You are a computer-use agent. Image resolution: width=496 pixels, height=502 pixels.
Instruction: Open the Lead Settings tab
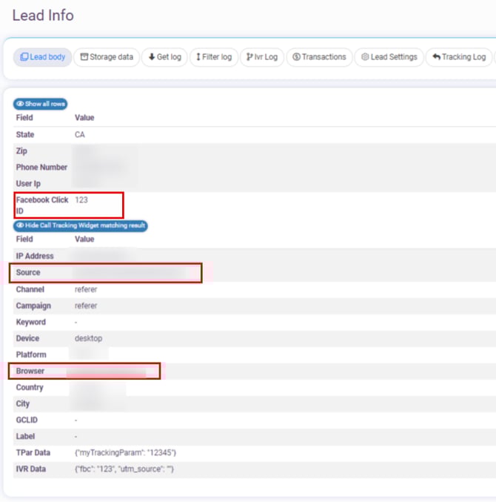(389, 57)
